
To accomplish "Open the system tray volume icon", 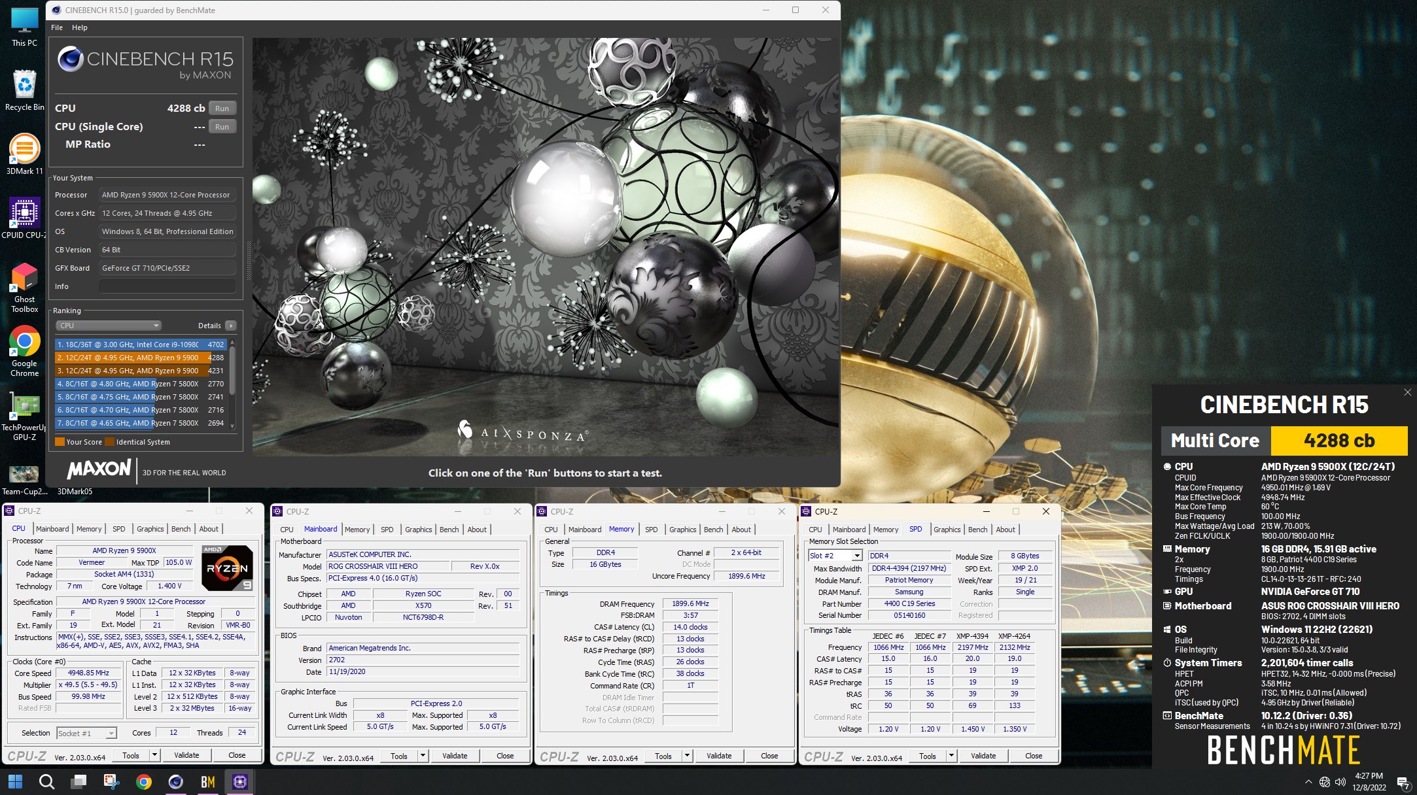I will [x=1340, y=782].
